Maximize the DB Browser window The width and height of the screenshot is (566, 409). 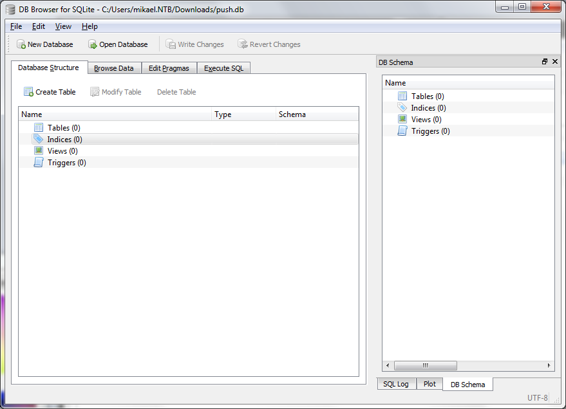click(522, 7)
